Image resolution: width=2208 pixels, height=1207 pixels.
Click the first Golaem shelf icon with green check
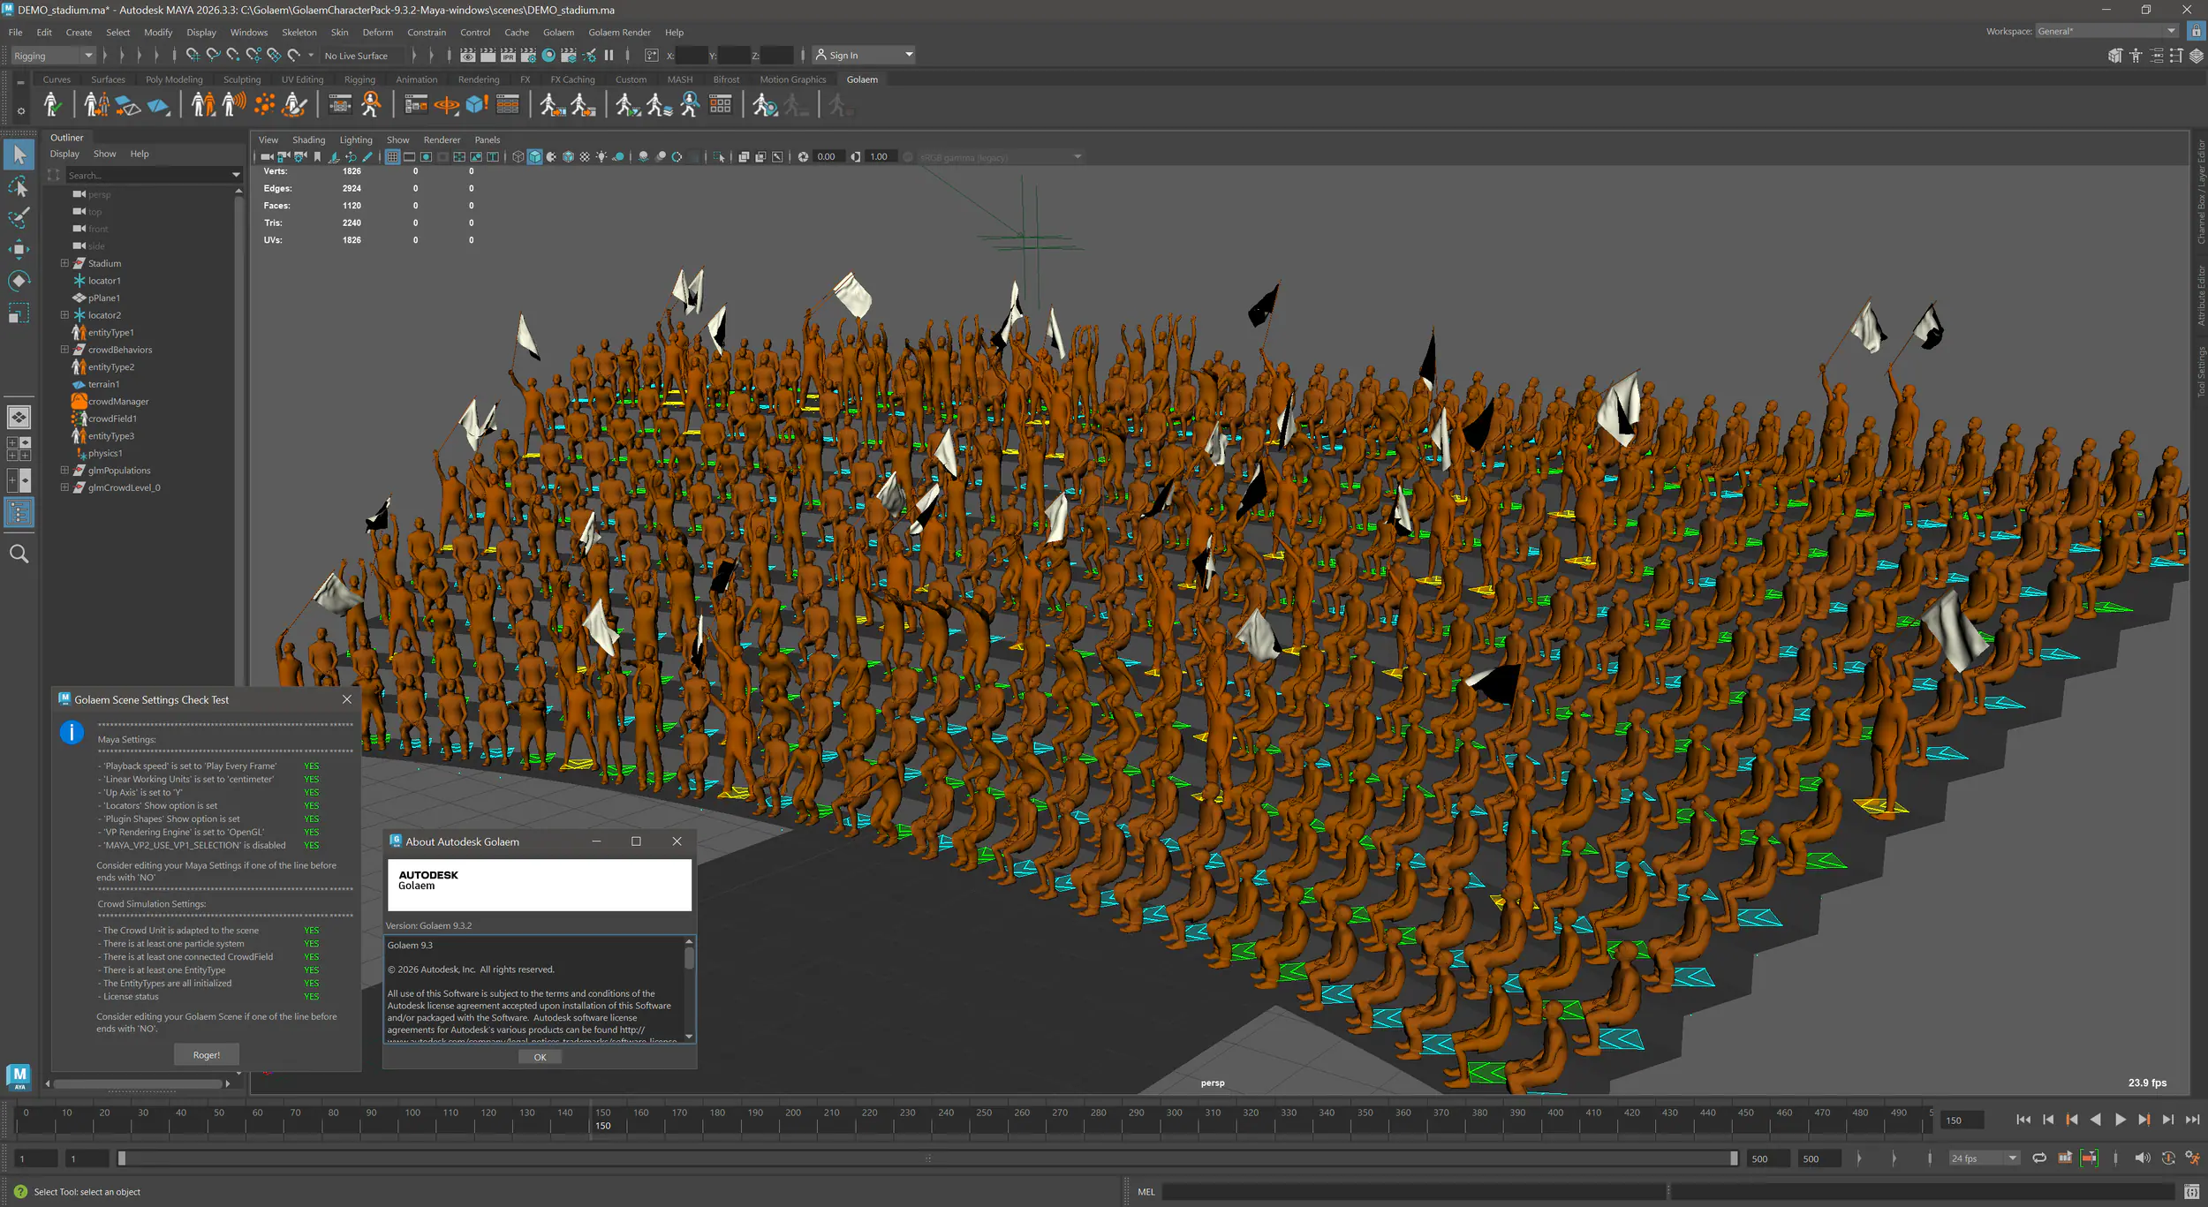(x=52, y=105)
